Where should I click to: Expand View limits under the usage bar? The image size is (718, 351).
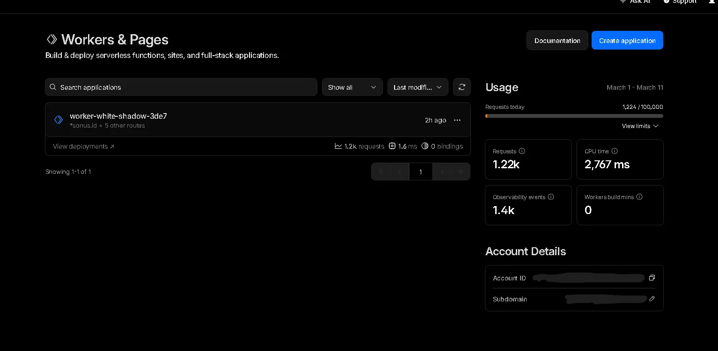pyautogui.click(x=640, y=126)
